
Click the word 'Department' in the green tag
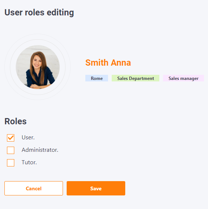click(141, 78)
